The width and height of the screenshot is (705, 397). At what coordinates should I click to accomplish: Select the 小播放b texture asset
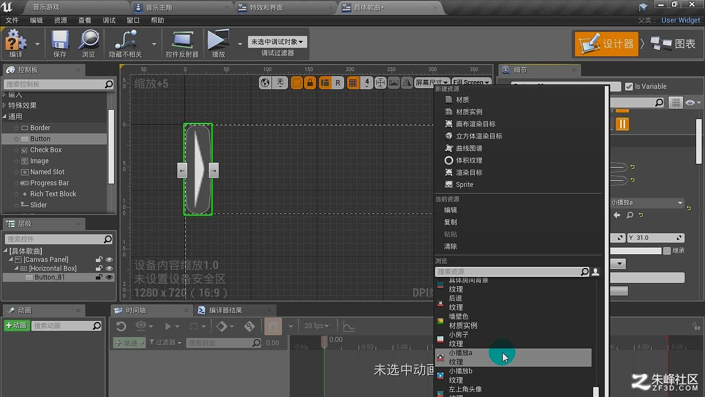pyautogui.click(x=513, y=375)
